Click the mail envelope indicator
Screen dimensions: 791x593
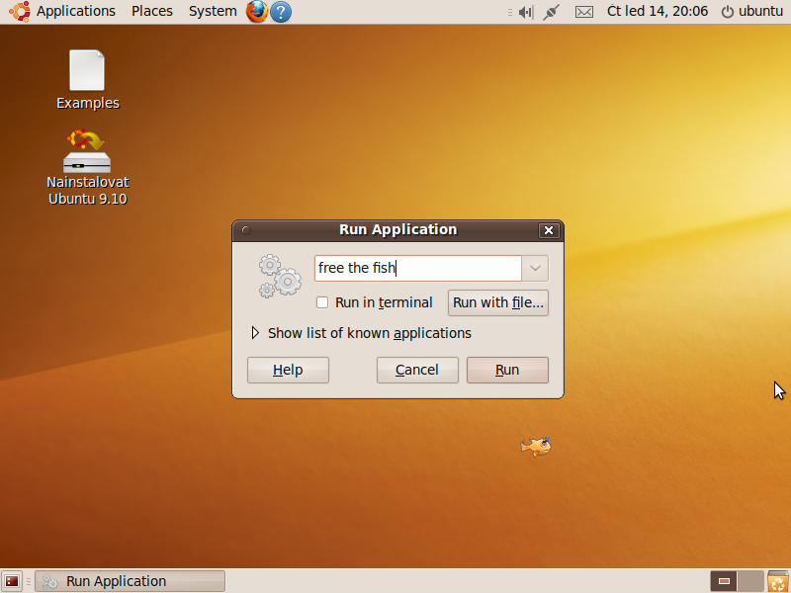click(x=584, y=12)
